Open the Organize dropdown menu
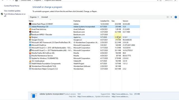179x100 pixels. [34, 17]
